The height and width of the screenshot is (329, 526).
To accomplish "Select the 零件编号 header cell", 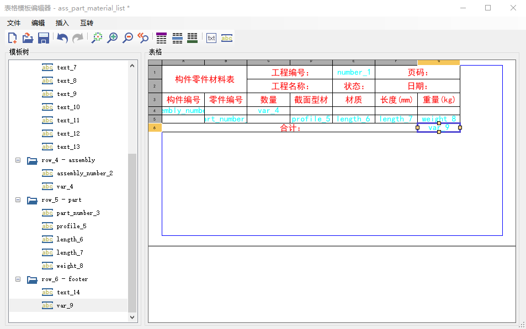I will tap(226, 100).
